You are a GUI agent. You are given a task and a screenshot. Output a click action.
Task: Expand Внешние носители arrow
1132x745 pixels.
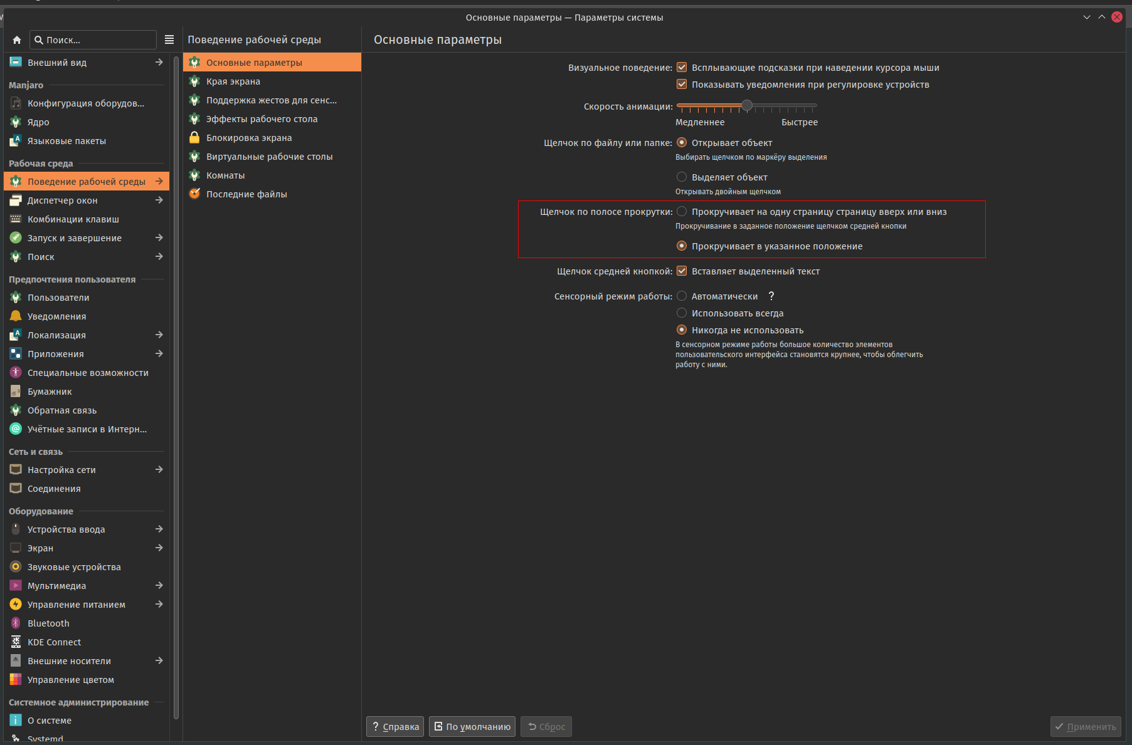(x=159, y=661)
